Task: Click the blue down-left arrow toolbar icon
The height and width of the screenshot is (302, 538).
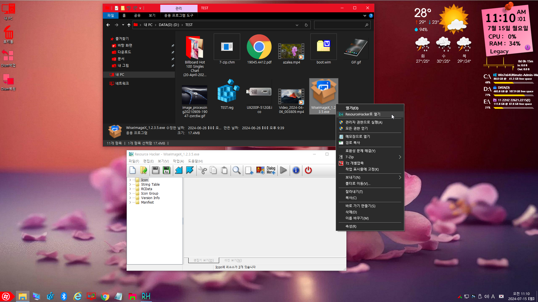Action: click(x=179, y=170)
